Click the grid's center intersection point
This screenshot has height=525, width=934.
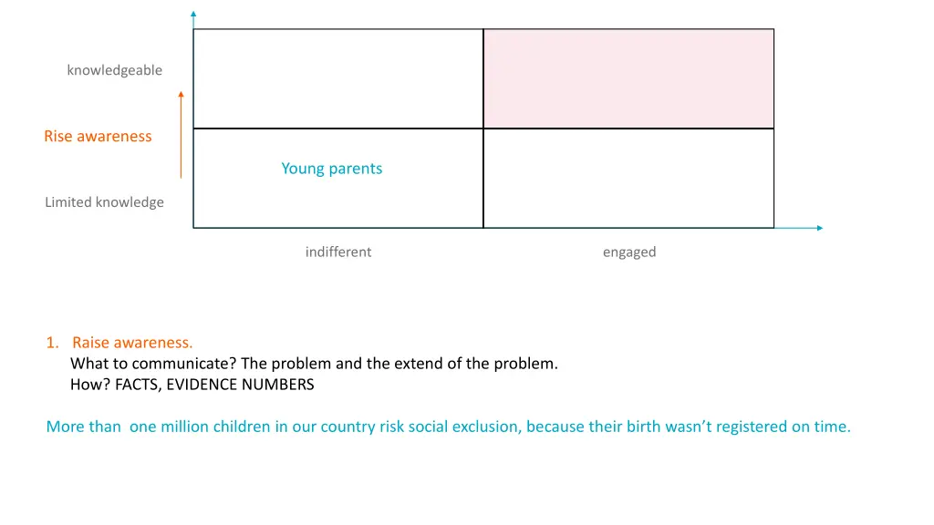click(483, 128)
